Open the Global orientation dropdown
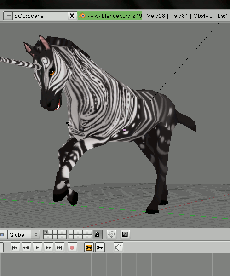 pyautogui.click(x=23, y=235)
